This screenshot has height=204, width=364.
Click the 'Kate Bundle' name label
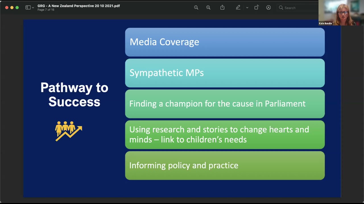coord(325,23)
